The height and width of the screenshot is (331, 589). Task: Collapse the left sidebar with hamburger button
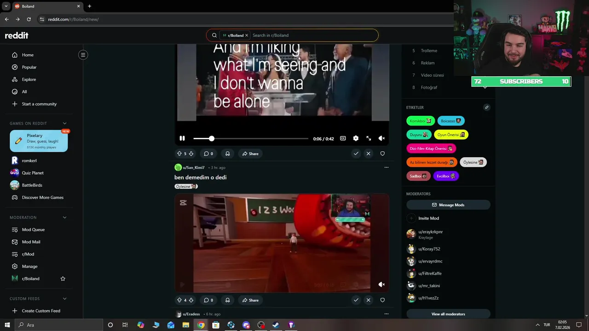pos(83,55)
